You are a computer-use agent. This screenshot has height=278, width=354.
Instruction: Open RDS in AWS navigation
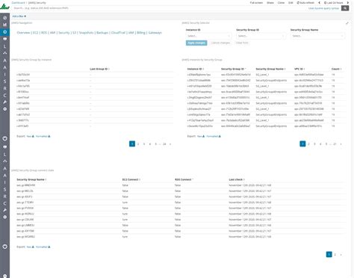44,33
